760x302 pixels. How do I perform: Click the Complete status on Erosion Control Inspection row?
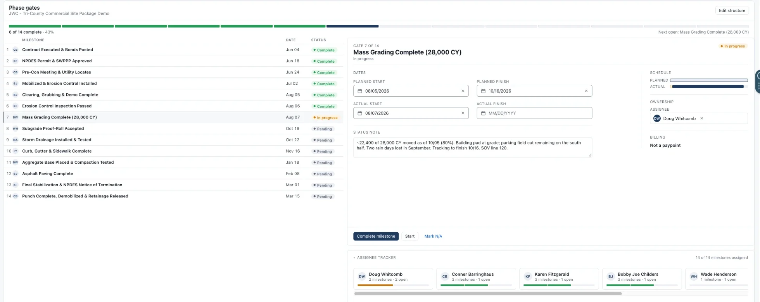coord(324,106)
